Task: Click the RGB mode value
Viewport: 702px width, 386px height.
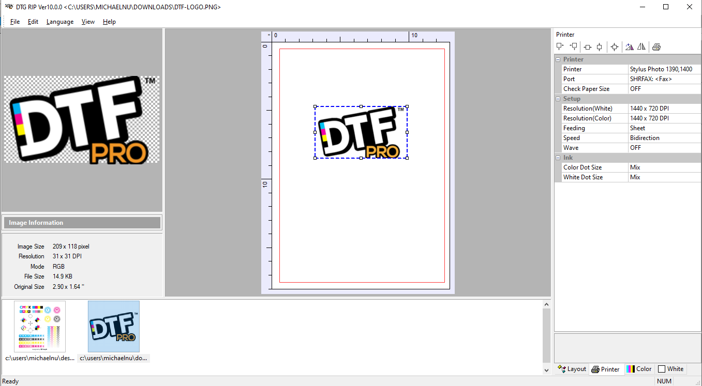Action: point(59,267)
